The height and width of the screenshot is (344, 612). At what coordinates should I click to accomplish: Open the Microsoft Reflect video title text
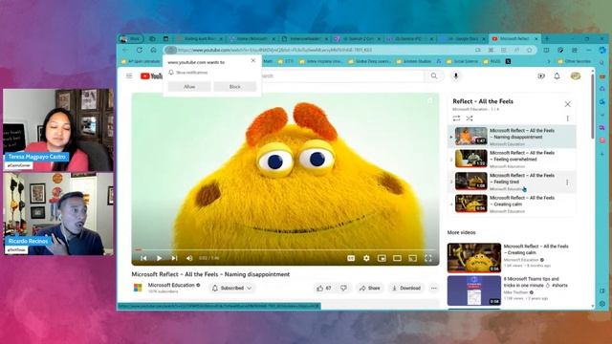[210, 274]
